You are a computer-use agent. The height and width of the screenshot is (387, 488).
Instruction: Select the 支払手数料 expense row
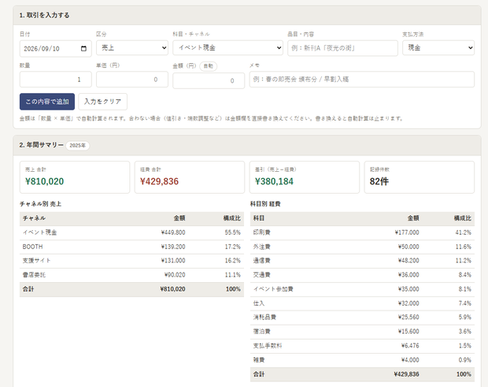pos(362,346)
